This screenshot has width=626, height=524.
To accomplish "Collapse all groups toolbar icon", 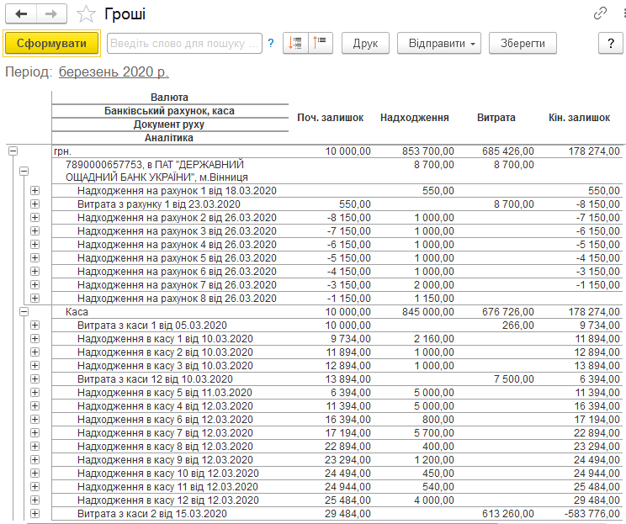I will click(321, 43).
